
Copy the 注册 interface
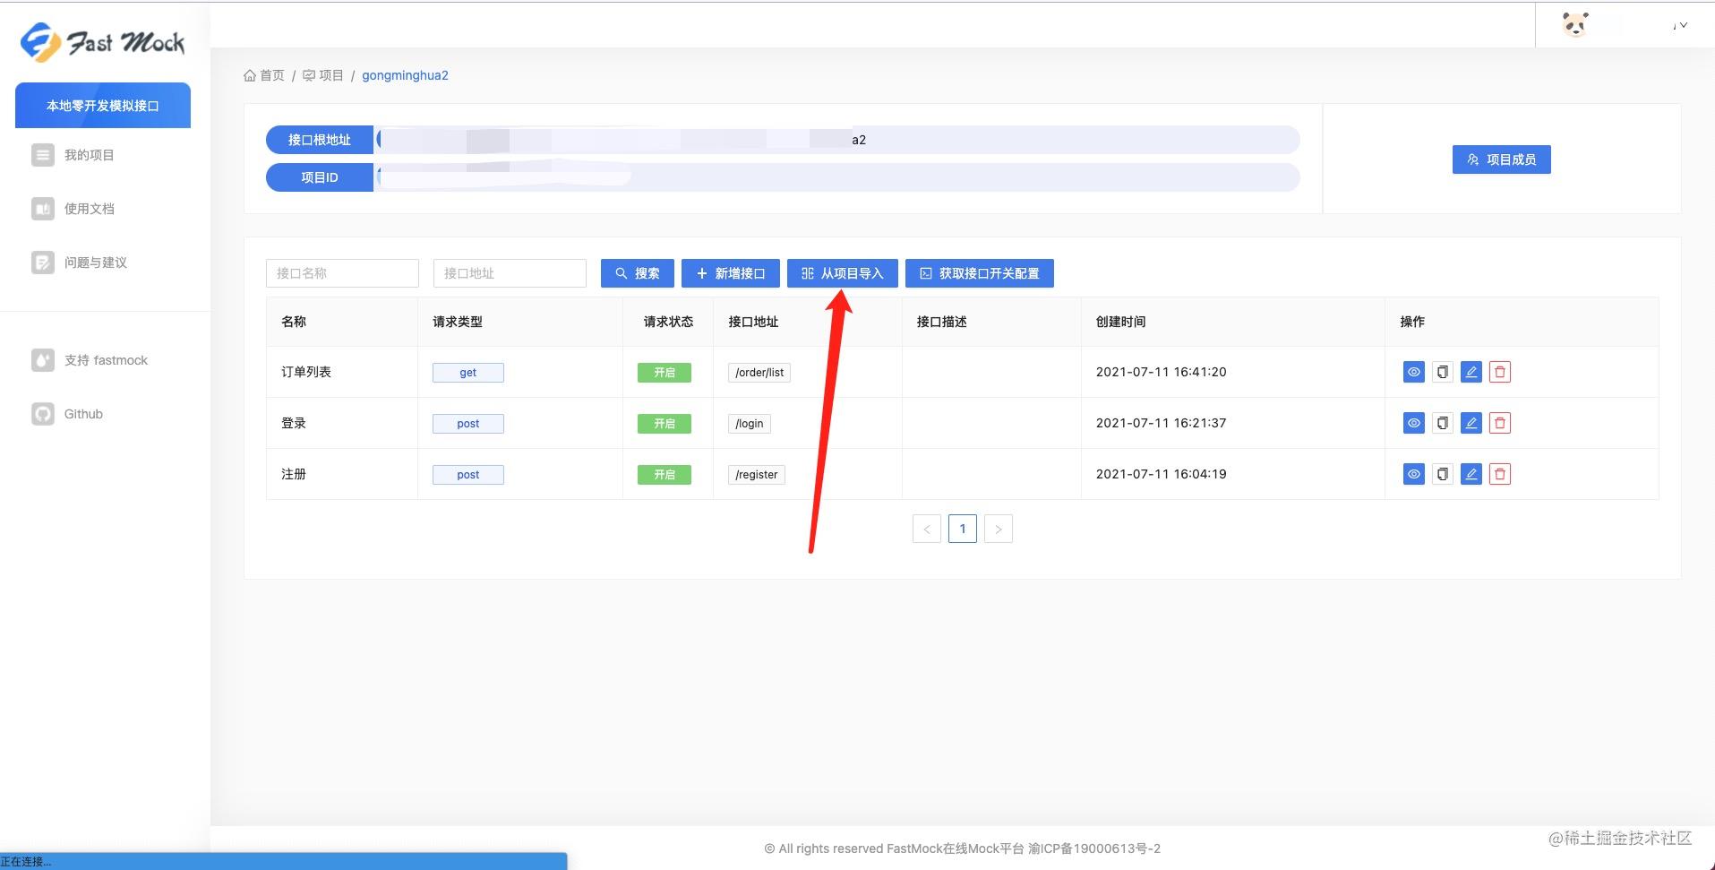coord(1443,474)
